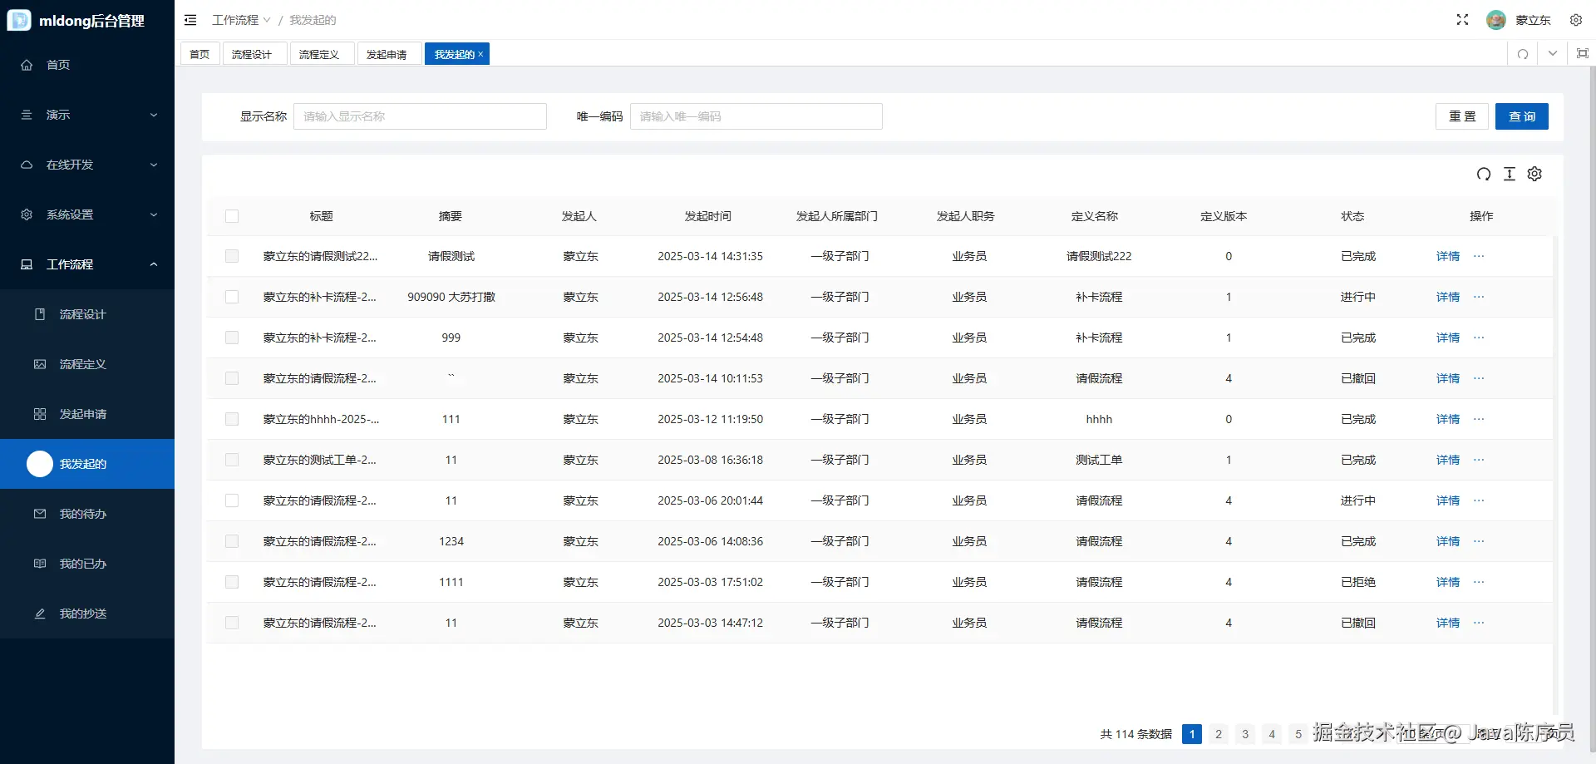Click the 查询 search button

tap(1521, 116)
